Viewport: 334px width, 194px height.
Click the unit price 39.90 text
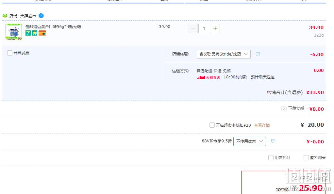(x=164, y=27)
